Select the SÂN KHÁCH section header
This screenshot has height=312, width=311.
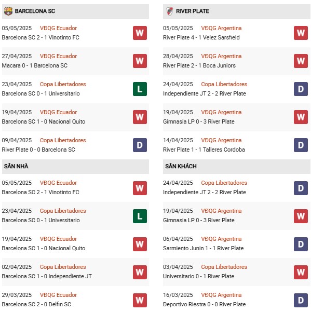tap(237, 166)
